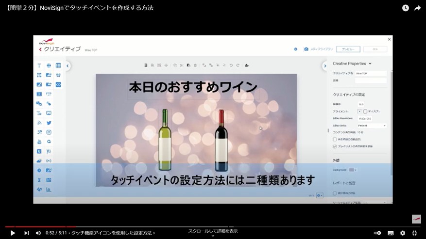
Task: Click the paste clipboard toolbar icon
Action: 188,65
